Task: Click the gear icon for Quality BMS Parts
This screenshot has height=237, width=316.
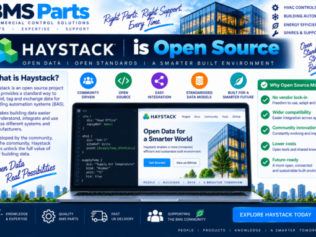Action: pos(48,217)
